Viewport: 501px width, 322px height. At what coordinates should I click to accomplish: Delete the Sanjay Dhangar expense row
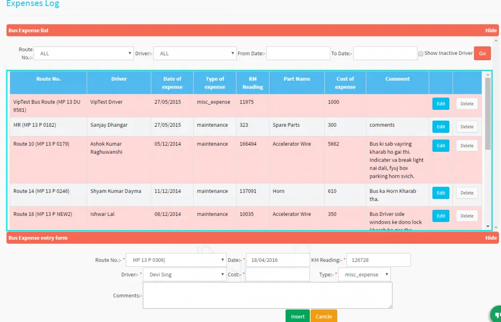467,127
